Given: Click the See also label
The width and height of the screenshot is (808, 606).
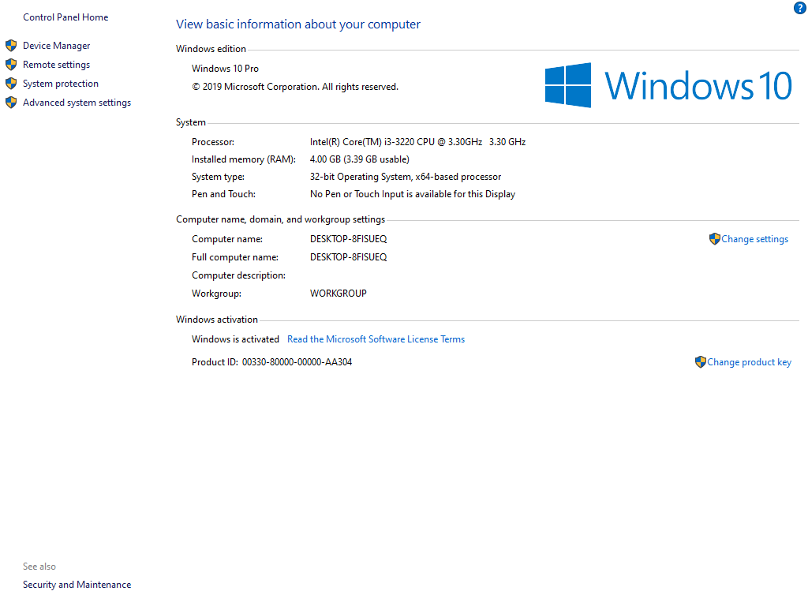Looking at the screenshot, I should (39, 567).
